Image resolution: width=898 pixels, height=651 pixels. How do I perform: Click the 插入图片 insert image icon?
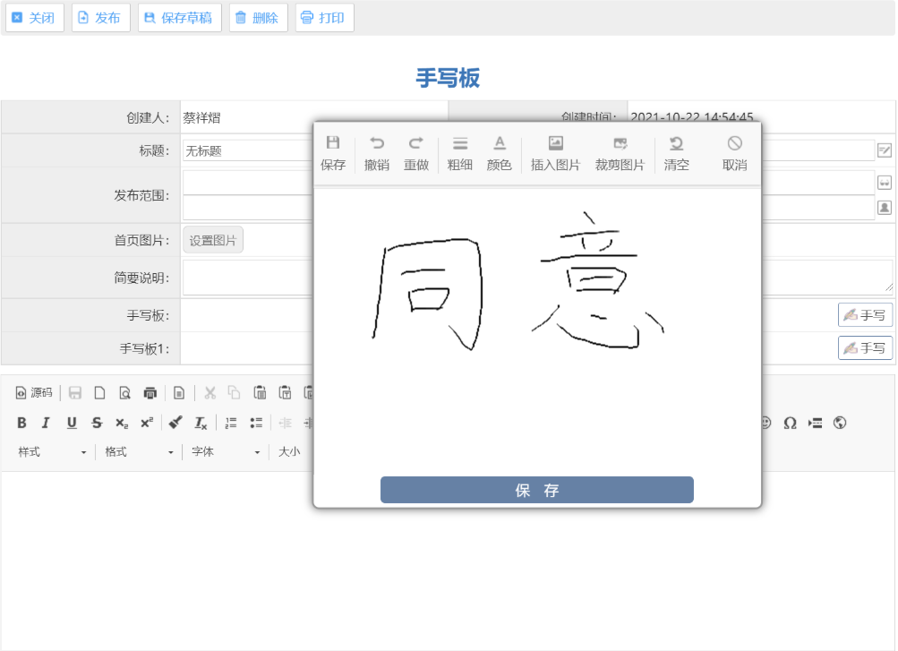coord(554,152)
